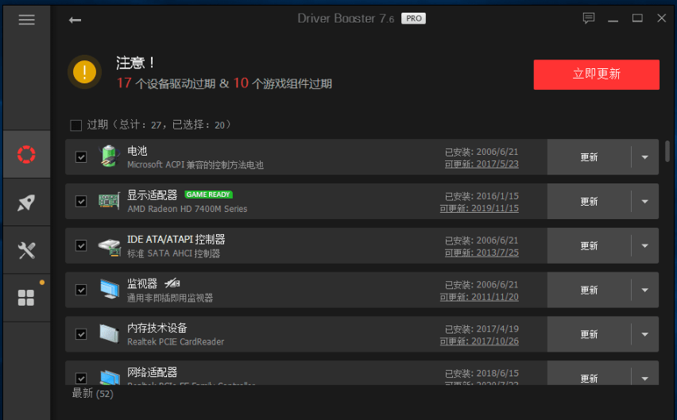Click the memory technology device icon

(109, 333)
